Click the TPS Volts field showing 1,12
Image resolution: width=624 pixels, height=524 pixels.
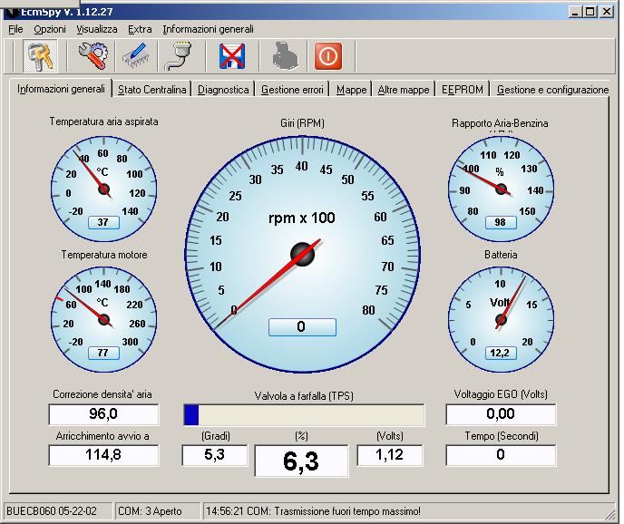390,455
